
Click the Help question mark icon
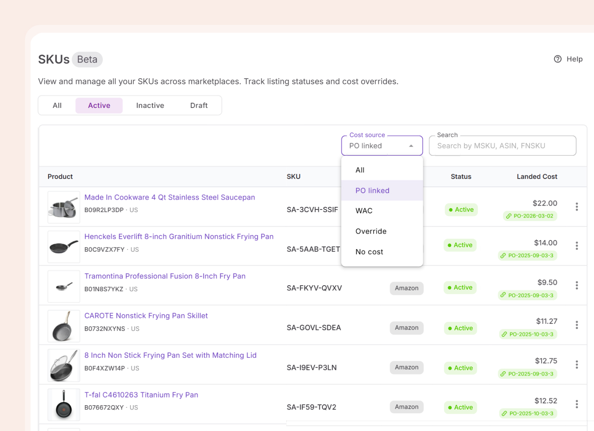(558, 59)
